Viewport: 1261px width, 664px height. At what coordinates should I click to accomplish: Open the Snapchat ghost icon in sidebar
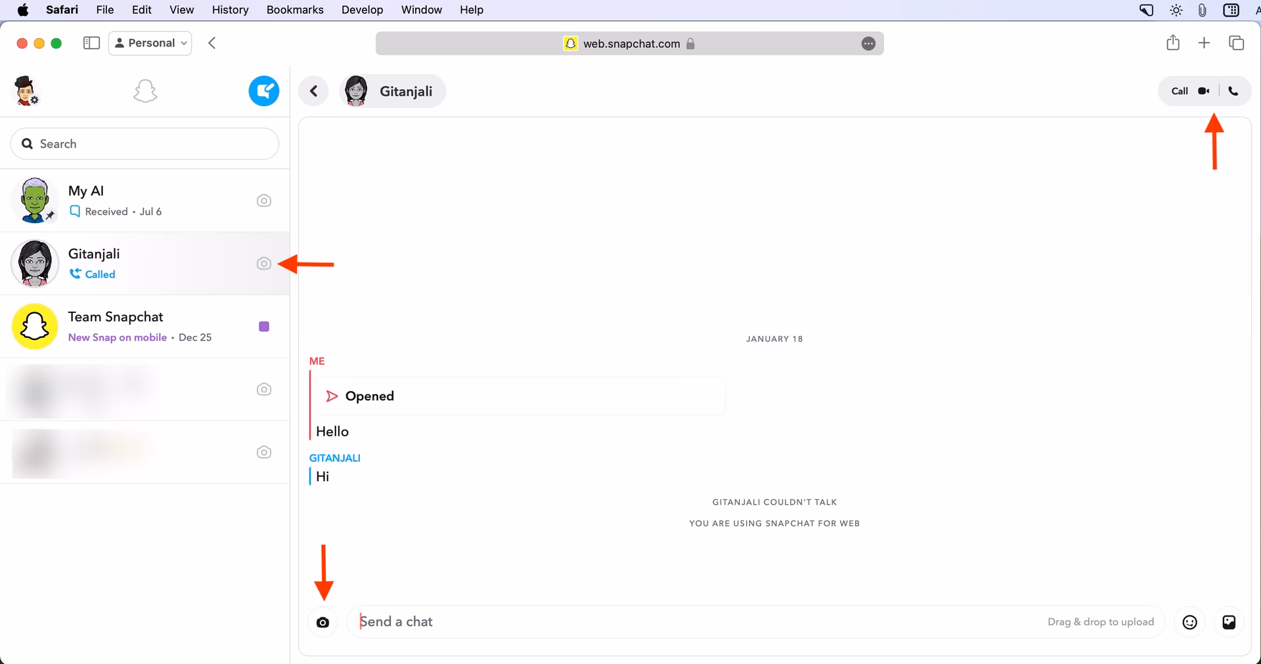coord(144,91)
